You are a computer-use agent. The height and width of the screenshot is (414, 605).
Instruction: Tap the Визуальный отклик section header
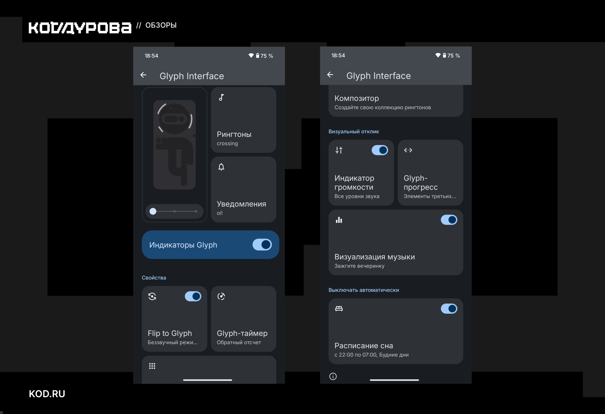point(354,131)
